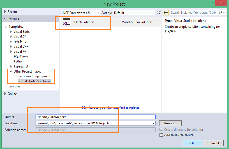The height and width of the screenshot is (149, 229).
Task: Open the search options dropdown arrow
Action: [x=224, y=13]
